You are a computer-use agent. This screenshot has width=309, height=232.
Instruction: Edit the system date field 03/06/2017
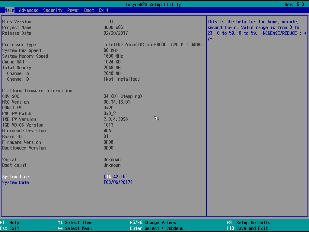pyautogui.click(x=118, y=182)
